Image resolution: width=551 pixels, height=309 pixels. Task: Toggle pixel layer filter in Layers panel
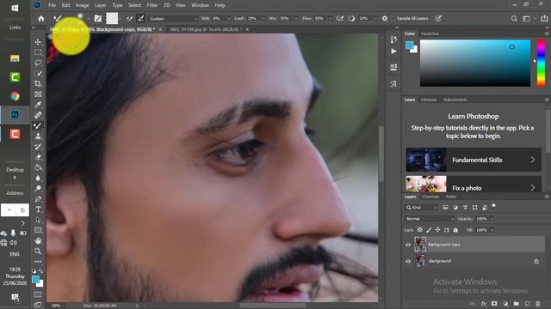click(445, 208)
